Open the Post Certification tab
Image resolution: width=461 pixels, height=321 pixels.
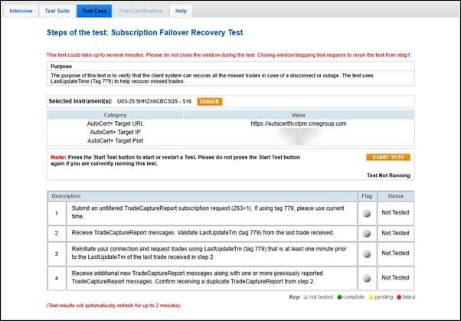tap(142, 11)
